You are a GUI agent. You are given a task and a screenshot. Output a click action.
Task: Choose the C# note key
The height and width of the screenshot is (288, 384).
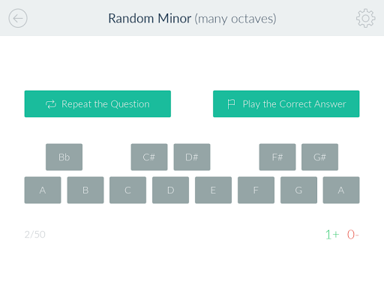[149, 157]
